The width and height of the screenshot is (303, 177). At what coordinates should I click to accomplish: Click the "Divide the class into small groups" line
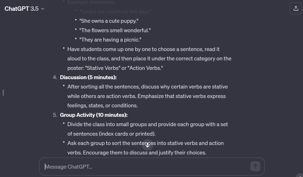[x=148, y=124]
